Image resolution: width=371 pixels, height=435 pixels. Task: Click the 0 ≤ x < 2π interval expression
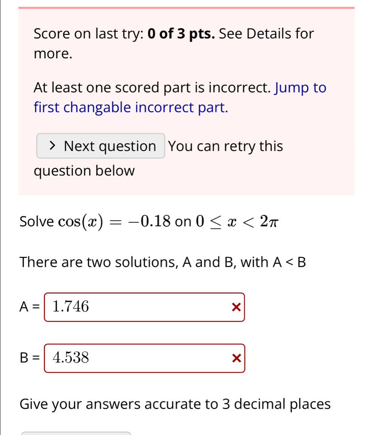236,221
